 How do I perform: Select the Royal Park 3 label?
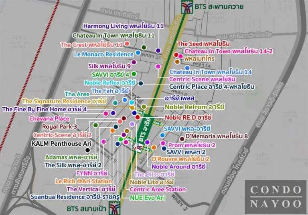59,127
